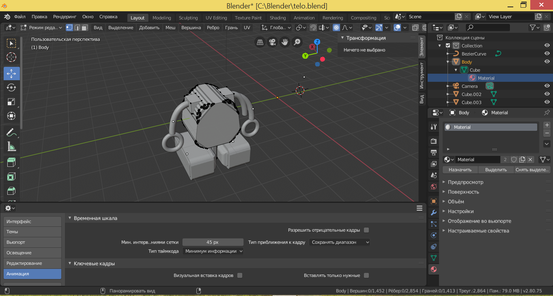Select the Select Box tool
The width and height of the screenshot is (553, 296).
[x=11, y=43]
